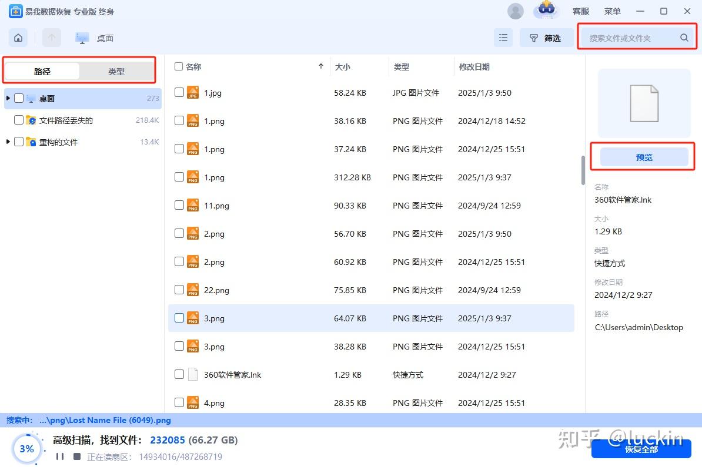The image size is (702, 467).
Task: Open the 菜单 menu
Action: 612,11
